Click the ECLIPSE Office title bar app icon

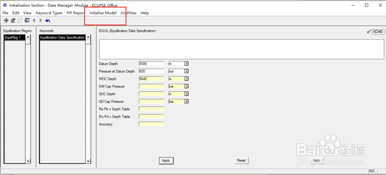(5, 5)
